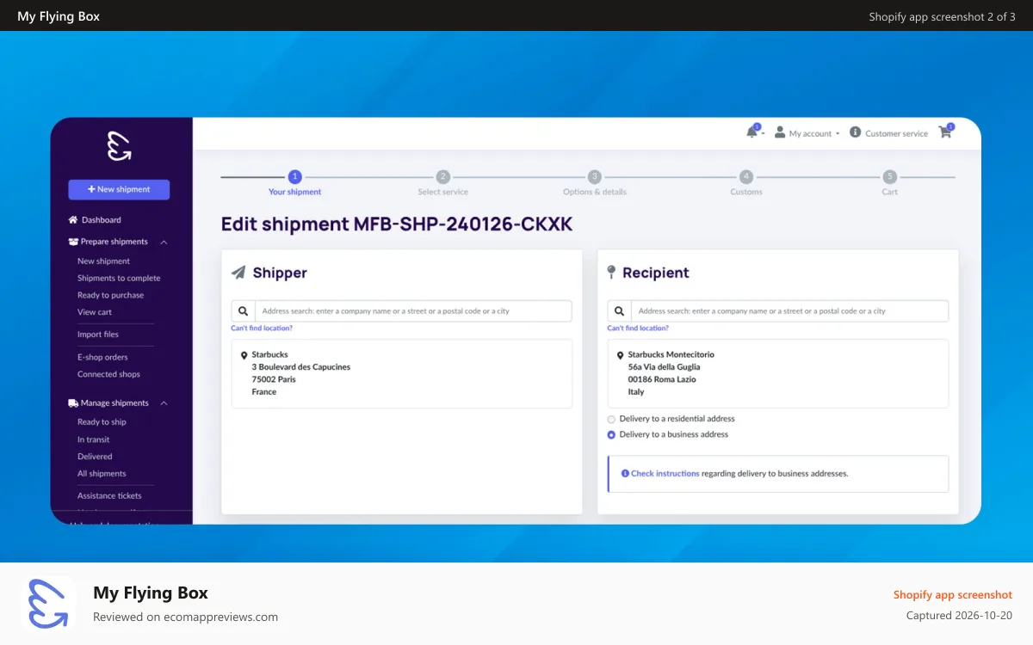
Task: Open Ready to purchase
Action: (x=110, y=296)
